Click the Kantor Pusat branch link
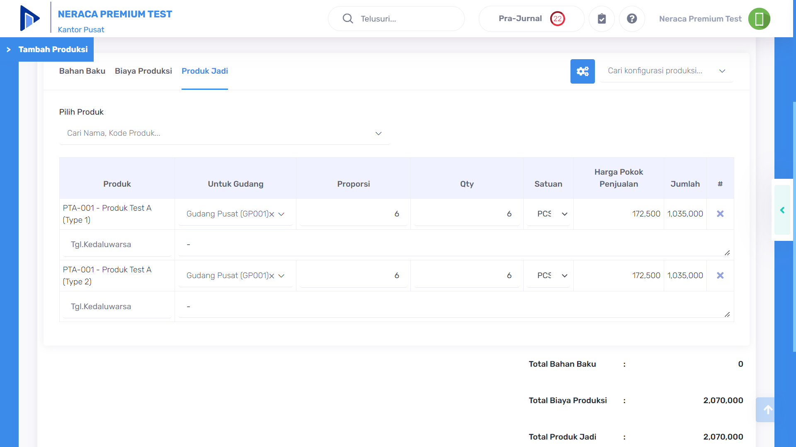 [x=81, y=30]
